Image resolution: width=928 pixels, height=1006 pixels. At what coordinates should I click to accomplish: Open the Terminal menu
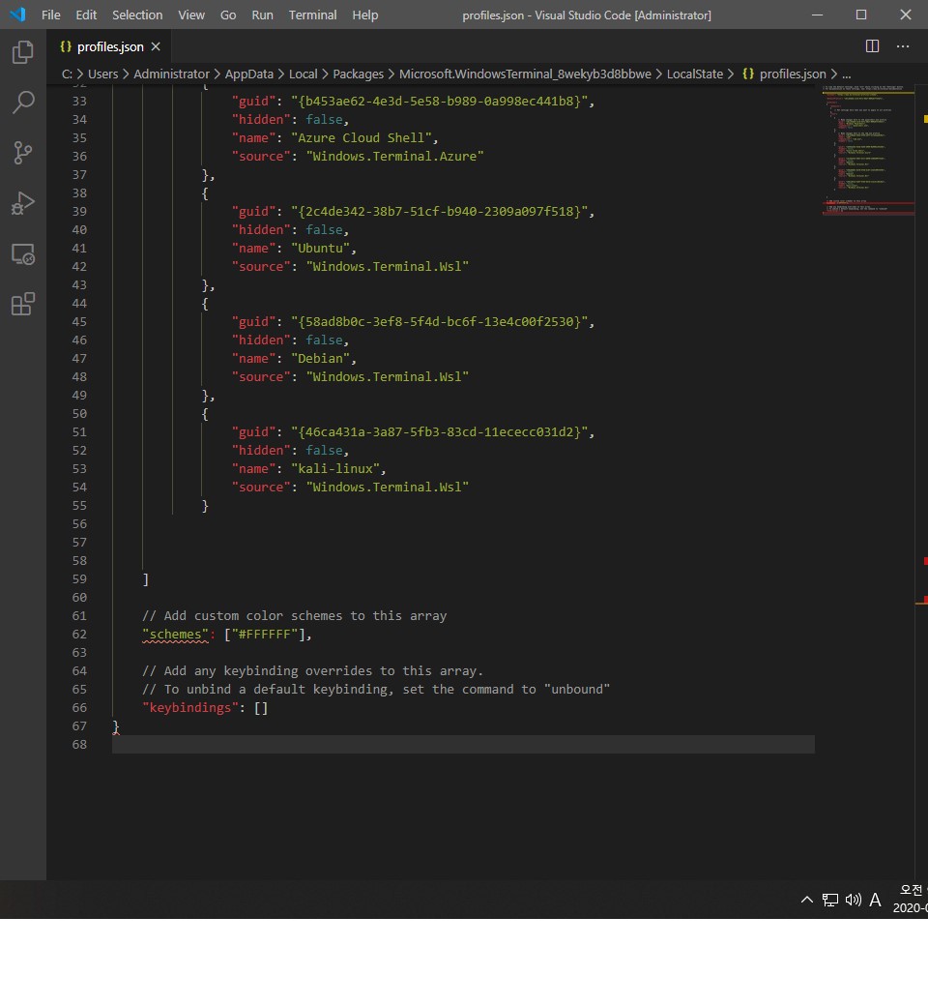coord(312,15)
